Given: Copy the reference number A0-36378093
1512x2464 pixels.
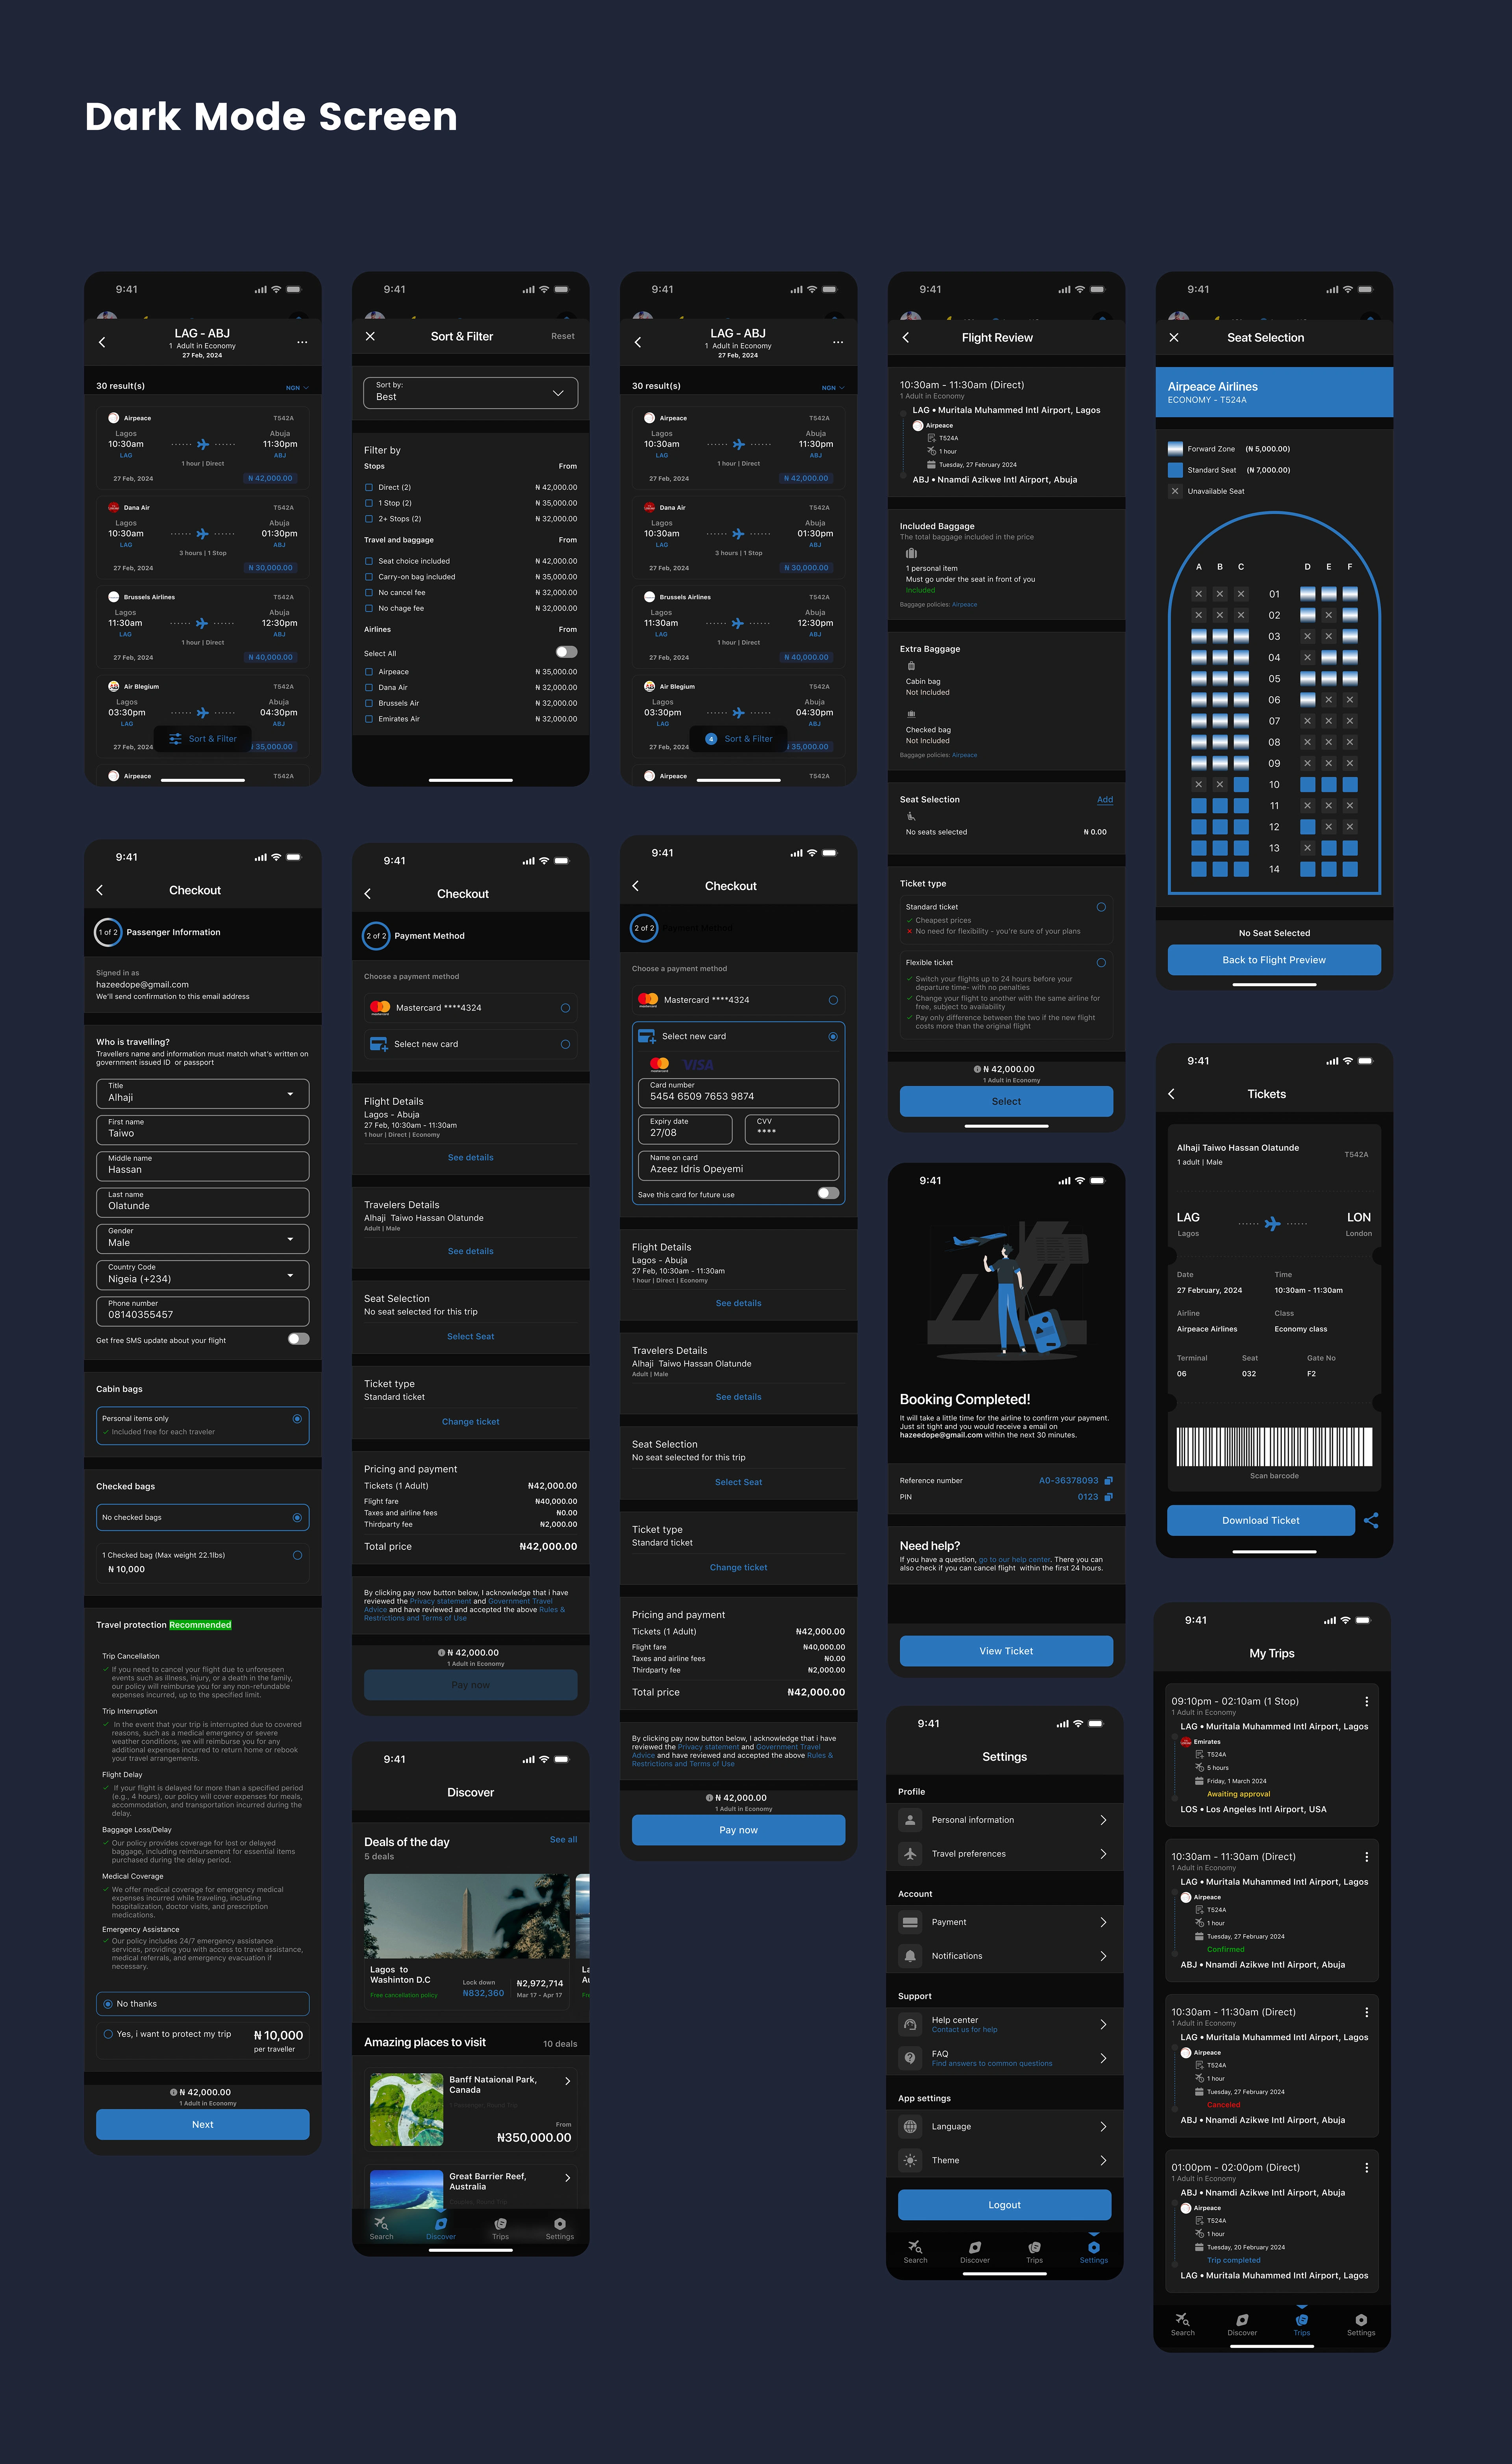Looking at the screenshot, I should 1108,1481.
